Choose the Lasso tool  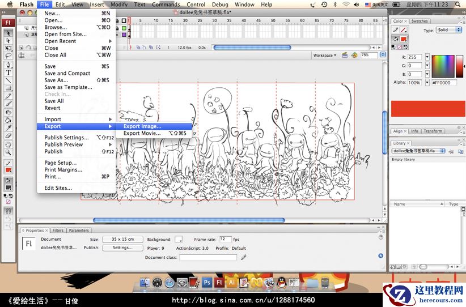(x=9, y=56)
